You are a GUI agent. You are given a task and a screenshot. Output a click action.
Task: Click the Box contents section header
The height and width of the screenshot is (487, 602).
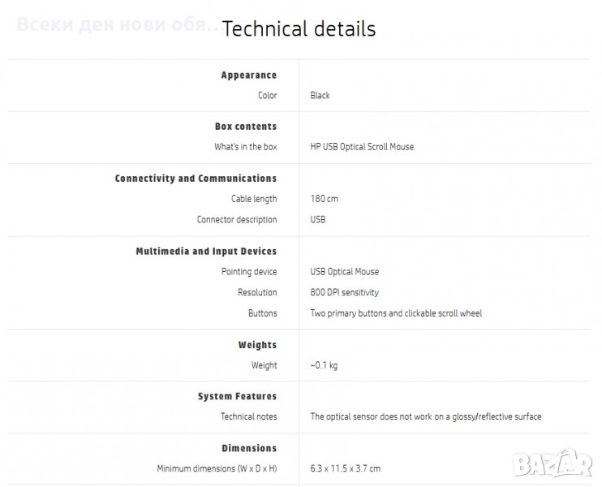(245, 127)
